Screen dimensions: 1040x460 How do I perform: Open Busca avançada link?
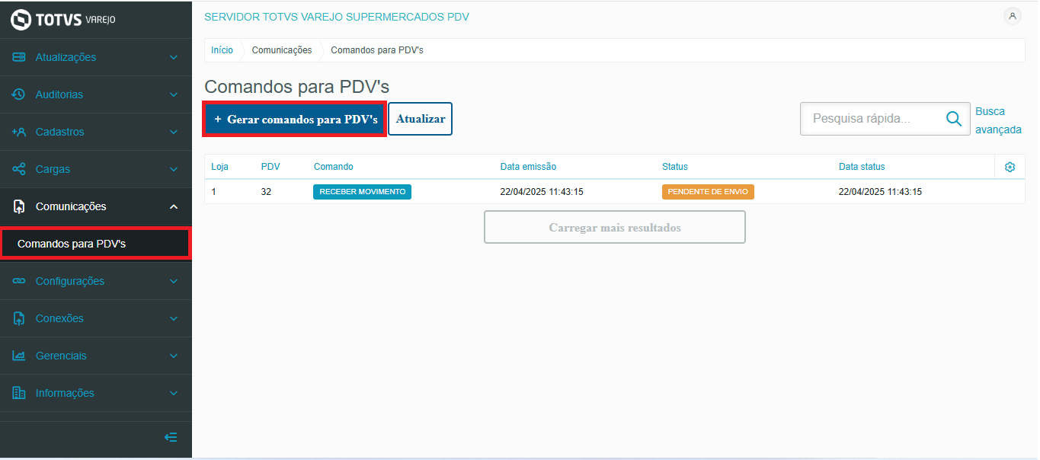(998, 120)
